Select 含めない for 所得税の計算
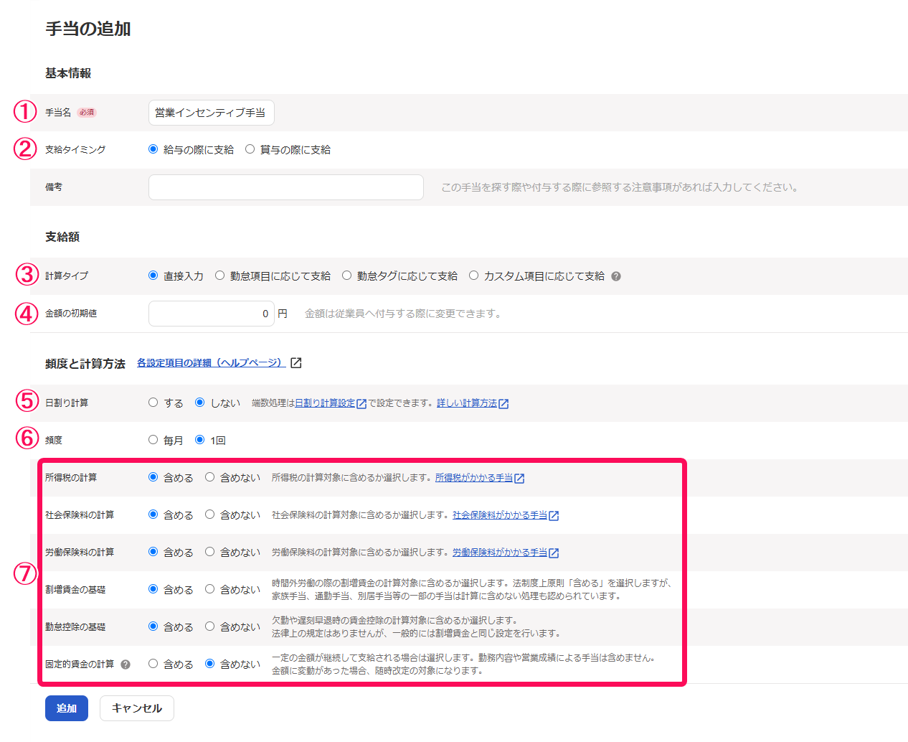This screenshot has width=908, height=742. [x=209, y=477]
